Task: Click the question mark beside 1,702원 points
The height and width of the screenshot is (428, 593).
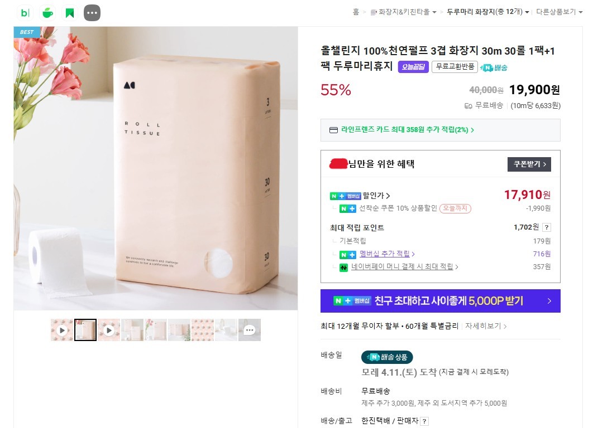Action: coord(547,227)
